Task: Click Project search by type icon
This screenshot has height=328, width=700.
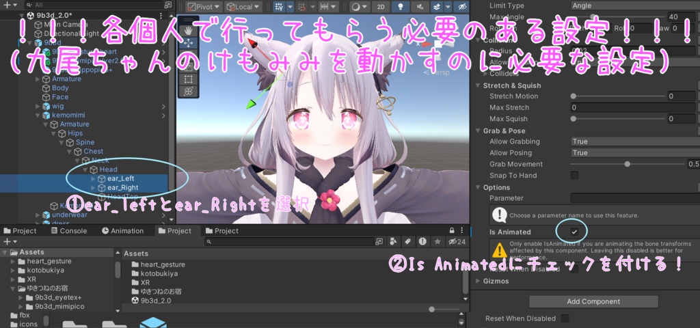Action: point(393,241)
